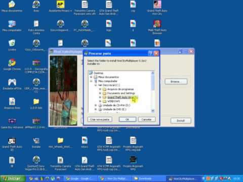243x182 pixels.
Task: Click the Cancelar button
Action: click(146, 119)
